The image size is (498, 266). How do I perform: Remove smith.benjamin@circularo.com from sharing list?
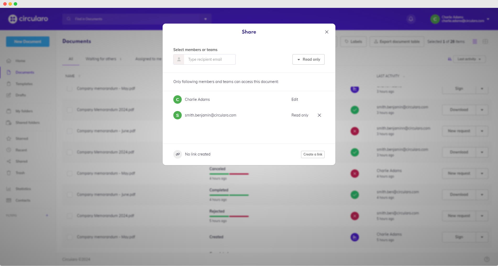click(319, 115)
